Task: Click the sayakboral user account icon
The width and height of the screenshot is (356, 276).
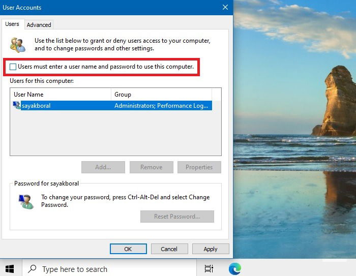Action: coord(17,105)
